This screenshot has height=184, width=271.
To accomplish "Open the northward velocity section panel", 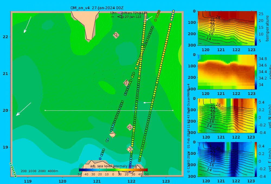I will 226,116.
